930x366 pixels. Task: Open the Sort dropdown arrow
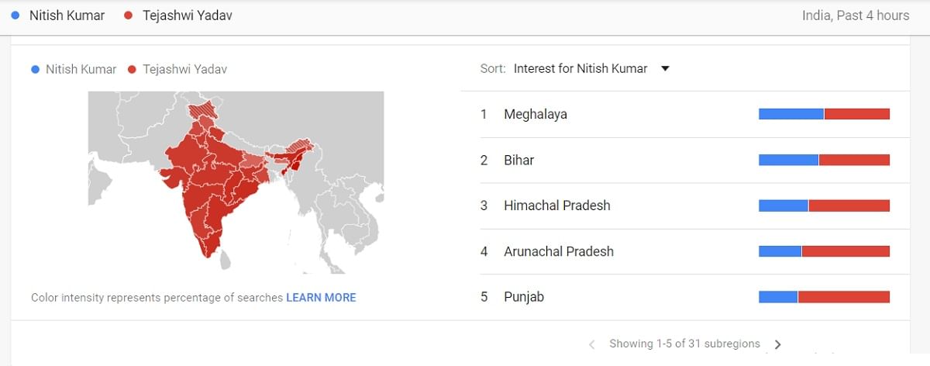(665, 68)
